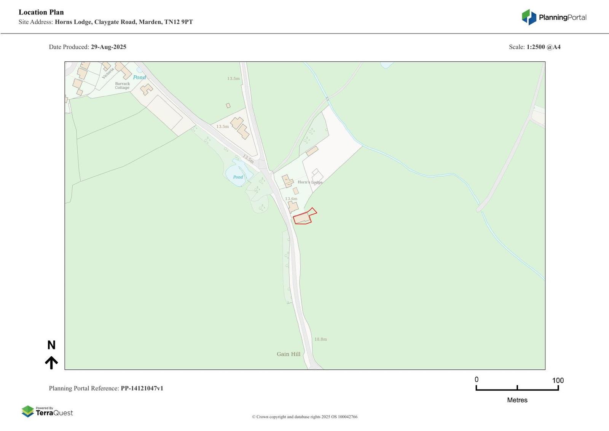
Task: Click the Planning Portal Reference PP-14121047v1
Action: [106, 388]
